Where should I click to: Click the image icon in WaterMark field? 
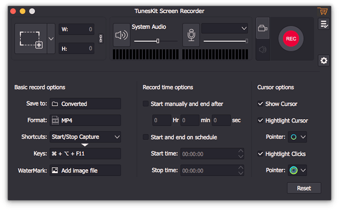[55, 171]
